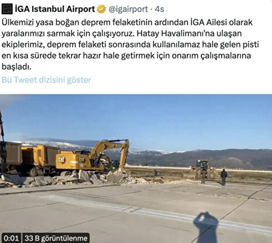Click the word 'başladı.' ending the tweet
The width and height of the screenshot is (272, 243).
pos(16,67)
